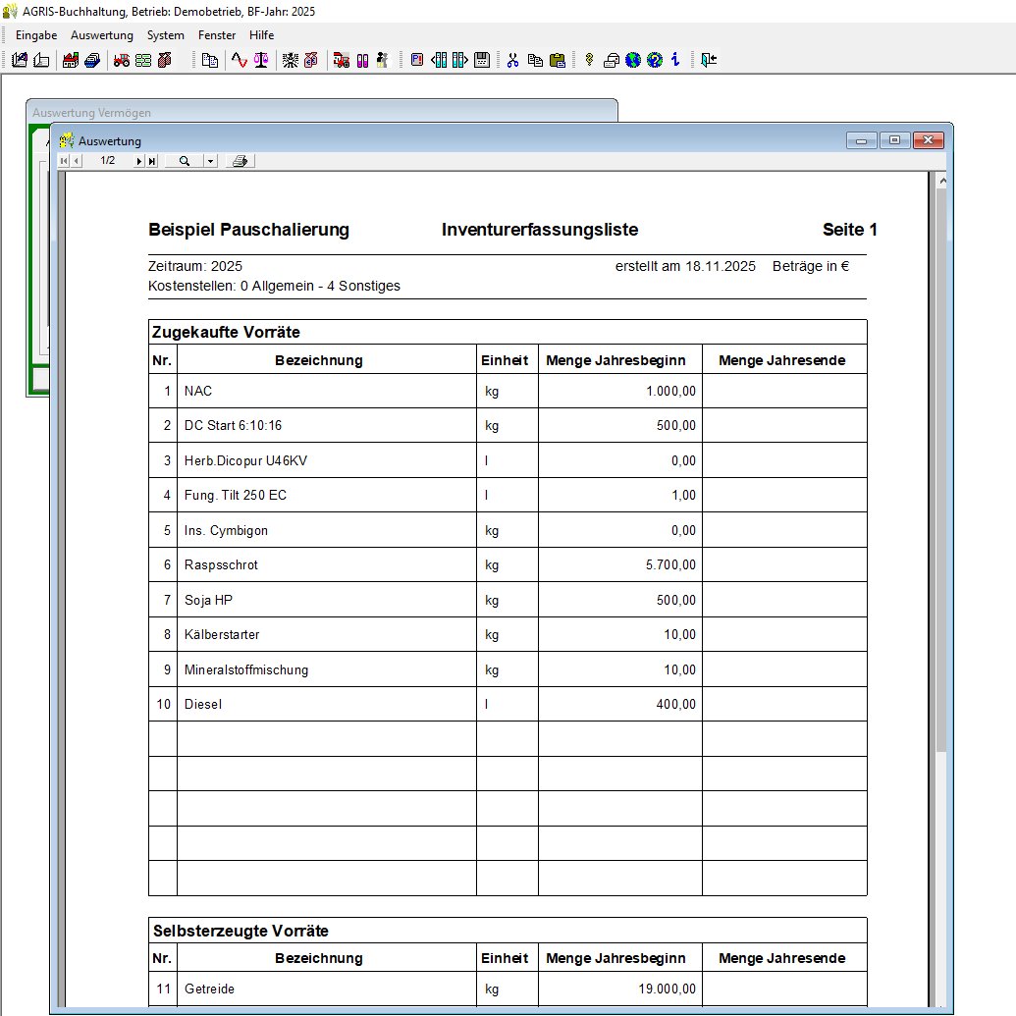Jump to last report page
1016x1016 pixels.
(x=151, y=161)
